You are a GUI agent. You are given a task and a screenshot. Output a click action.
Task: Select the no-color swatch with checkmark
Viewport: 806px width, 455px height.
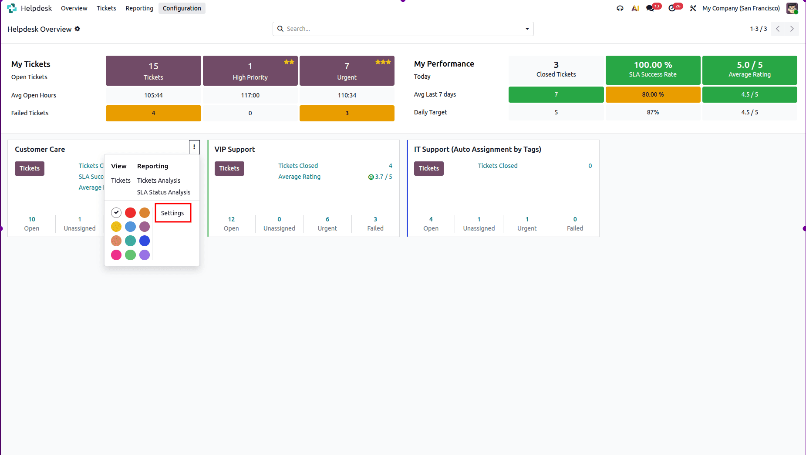pyautogui.click(x=116, y=213)
